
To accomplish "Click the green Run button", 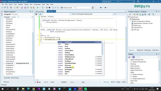I will (x=38, y=8).
